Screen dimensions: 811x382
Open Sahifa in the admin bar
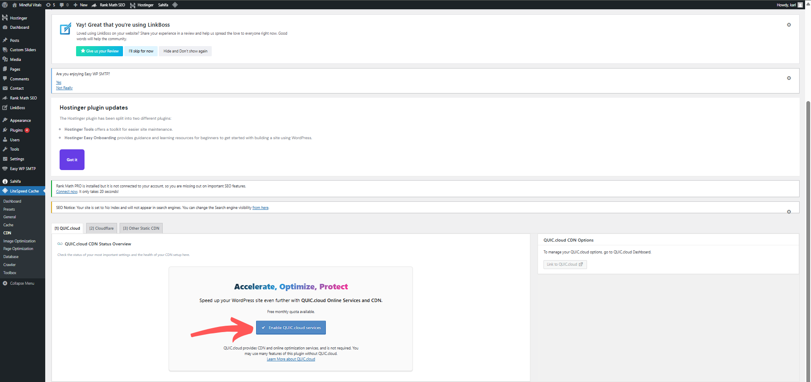coord(163,5)
